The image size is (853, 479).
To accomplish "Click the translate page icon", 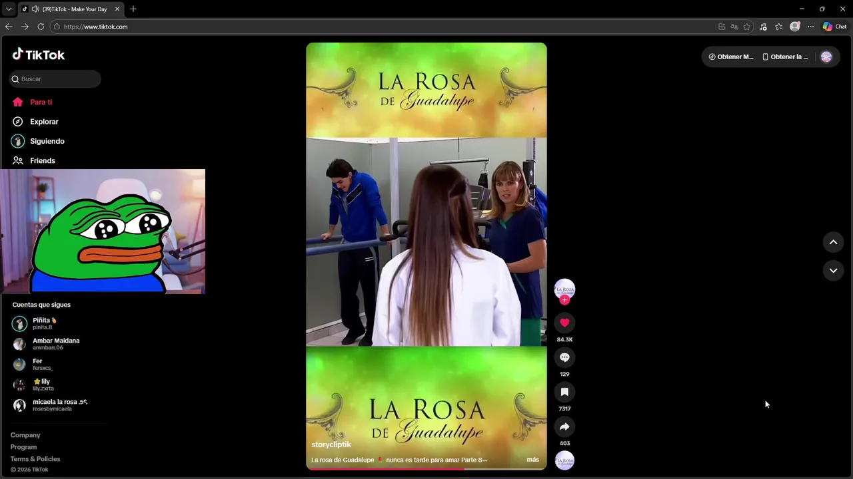I will pyautogui.click(x=734, y=27).
